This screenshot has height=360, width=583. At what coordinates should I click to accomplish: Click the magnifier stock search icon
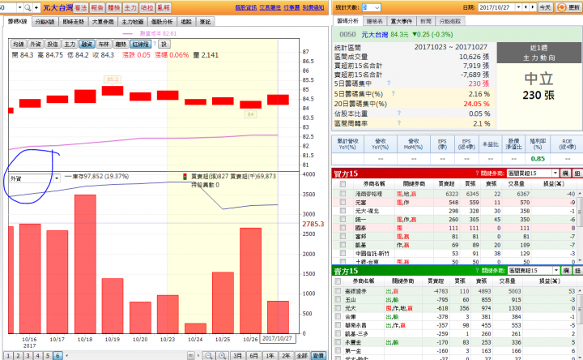tap(28, 7)
